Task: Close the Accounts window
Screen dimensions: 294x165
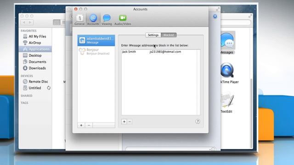Action: click(76, 9)
